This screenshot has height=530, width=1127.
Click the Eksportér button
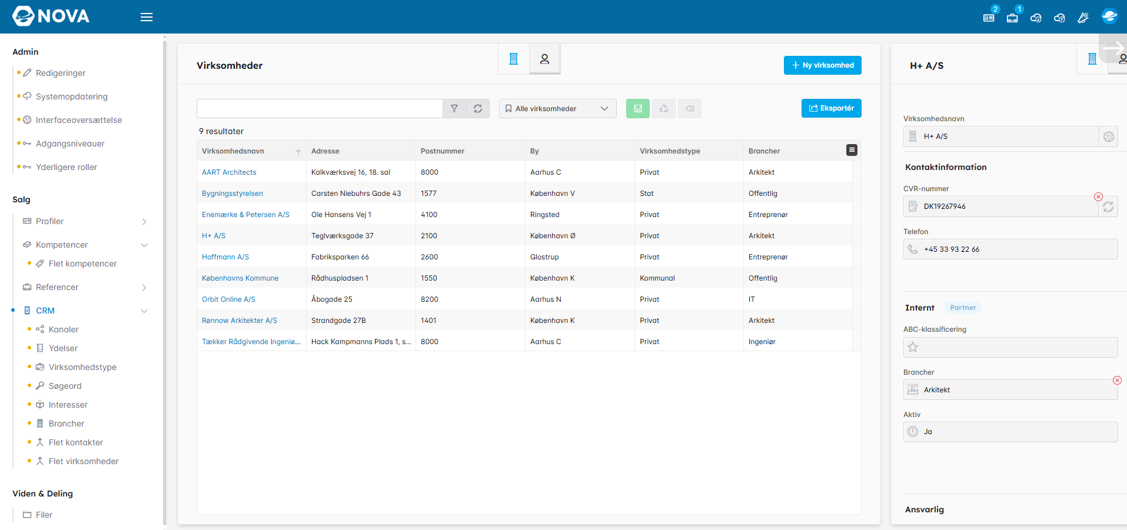[832, 108]
